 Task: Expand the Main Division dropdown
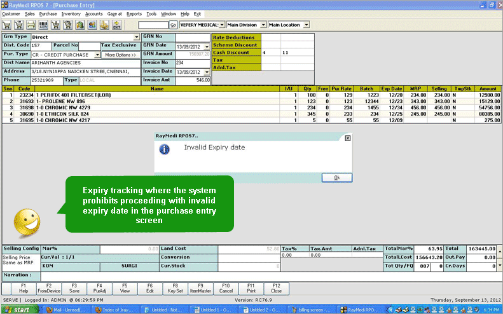point(263,25)
